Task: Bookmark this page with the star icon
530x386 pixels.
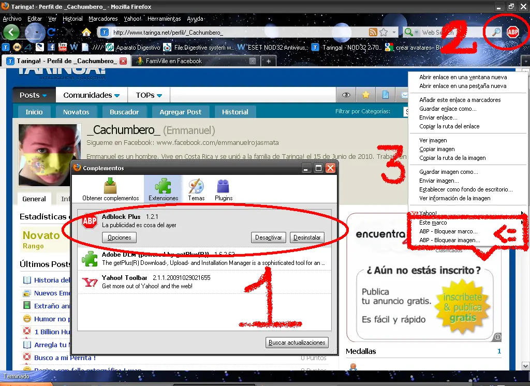Action: pyautogui.click(x=384, y=33)
